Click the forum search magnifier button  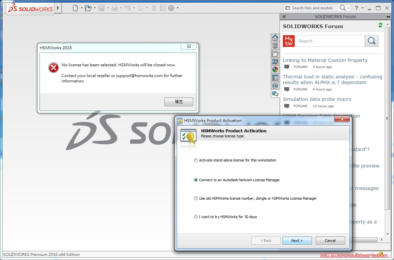tap(372, 41)
